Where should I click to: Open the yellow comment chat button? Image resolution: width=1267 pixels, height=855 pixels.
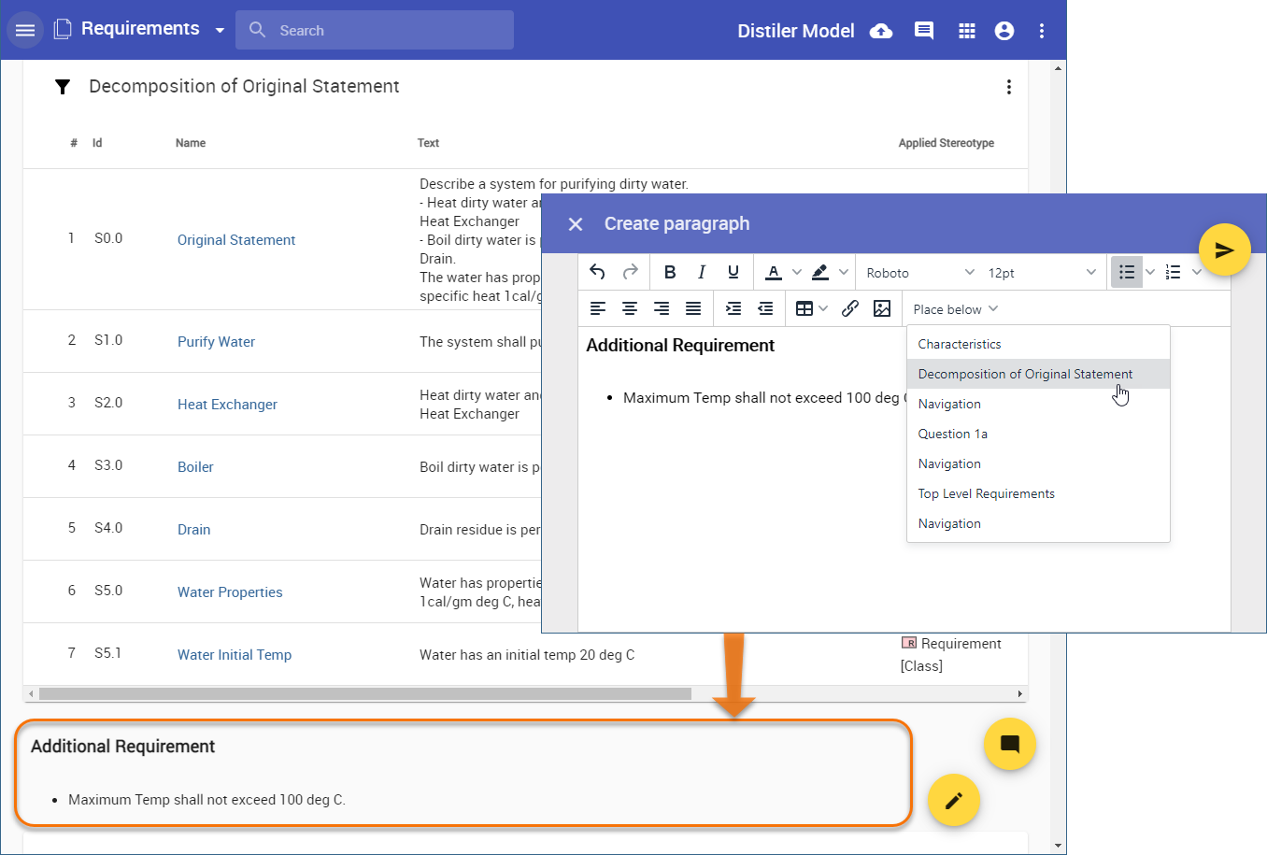1009,744
